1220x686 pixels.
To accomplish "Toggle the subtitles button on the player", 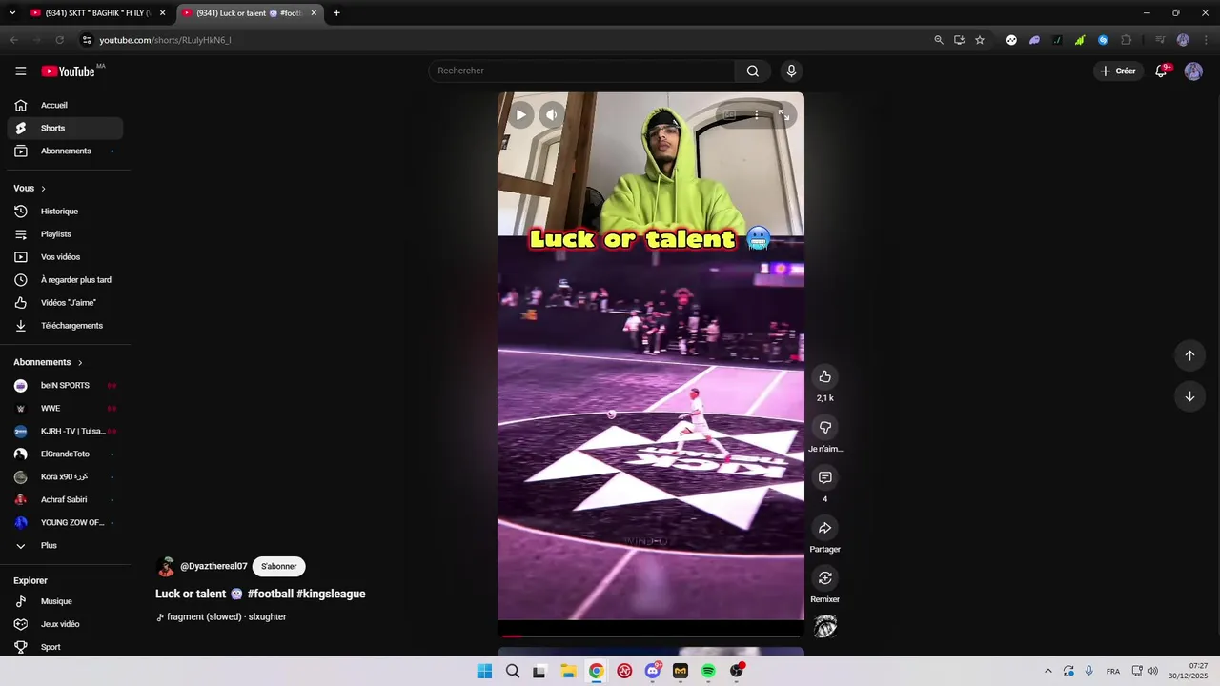I will coord(729,115).
